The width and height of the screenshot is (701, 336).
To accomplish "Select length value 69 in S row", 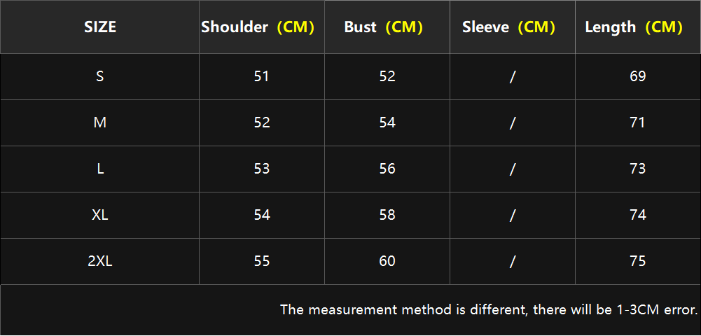I will click(637, 76).
